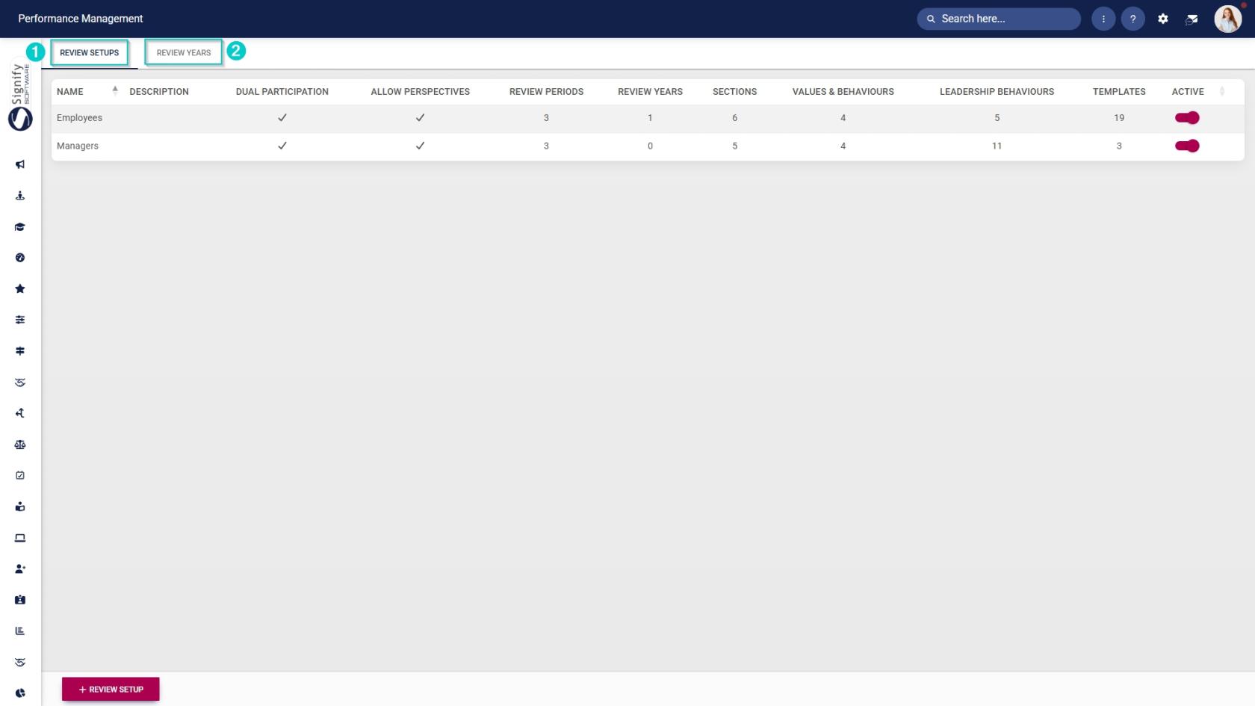Click the Sections value 6 for Employees
The image size is (1255, 706).
click(734, 118)
